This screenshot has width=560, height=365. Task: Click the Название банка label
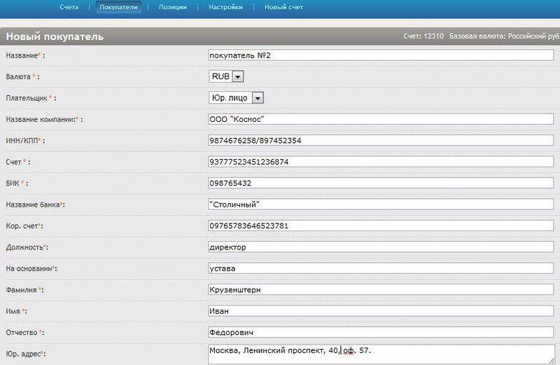click(x=36, y=205)
